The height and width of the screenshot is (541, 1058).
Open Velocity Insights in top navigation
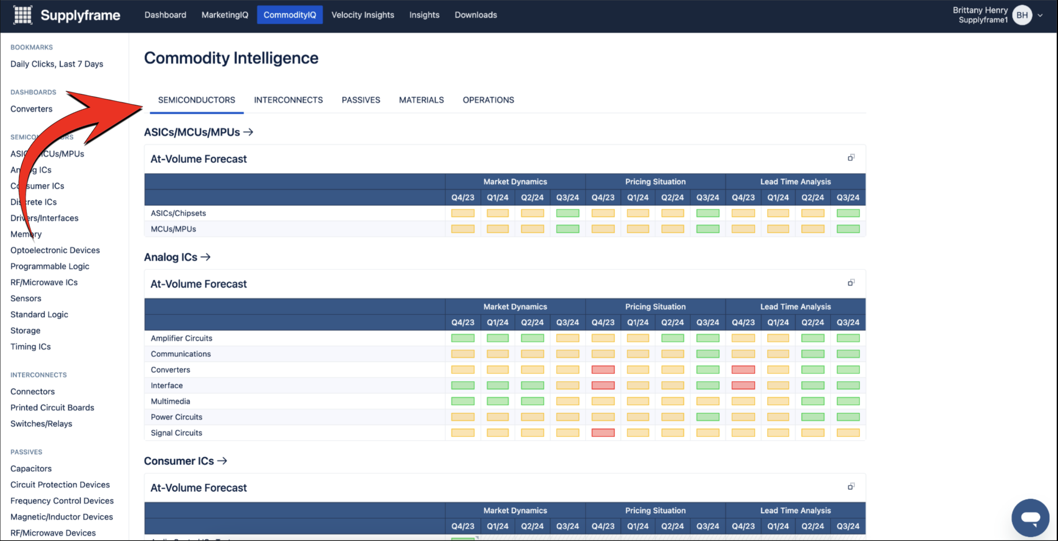click(x=363, y=15)
